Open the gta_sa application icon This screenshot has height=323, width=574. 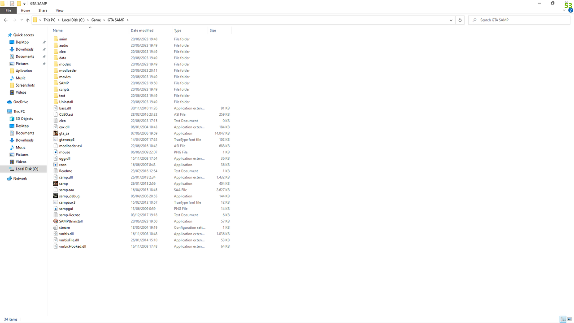pyautogui.click(x=56, y=133)
